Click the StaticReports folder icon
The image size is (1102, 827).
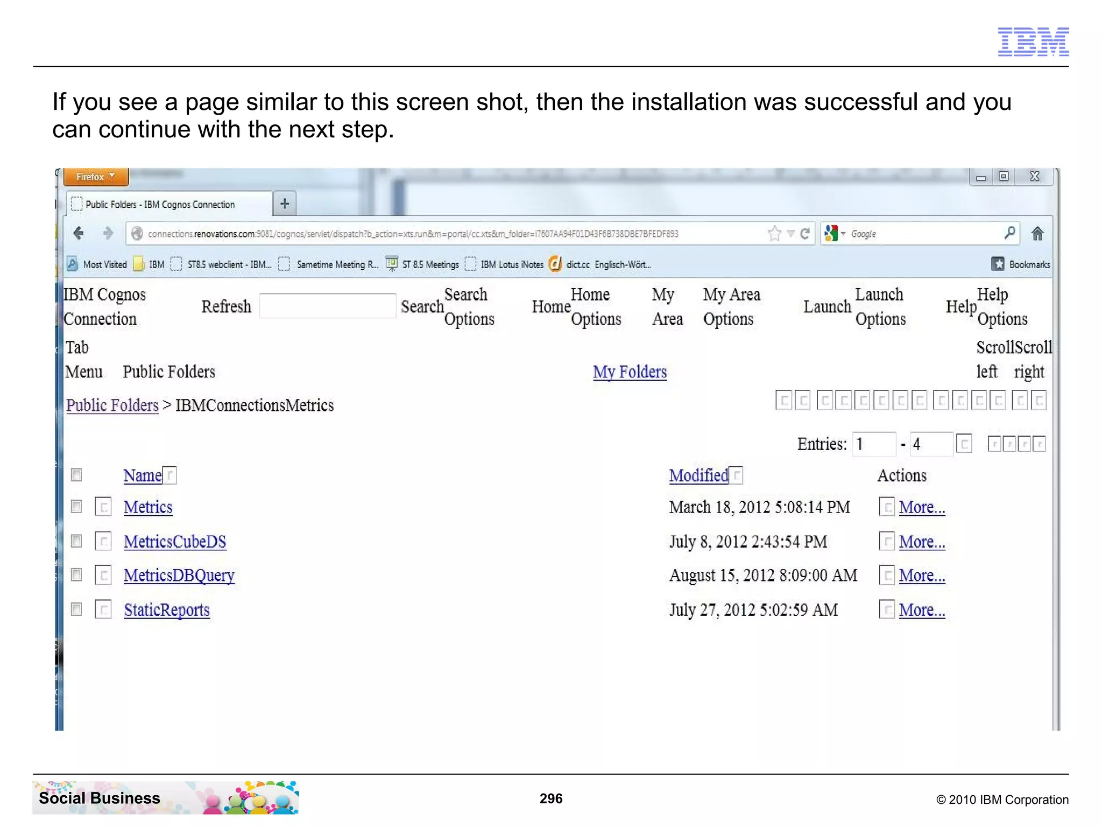click(103, 609)
